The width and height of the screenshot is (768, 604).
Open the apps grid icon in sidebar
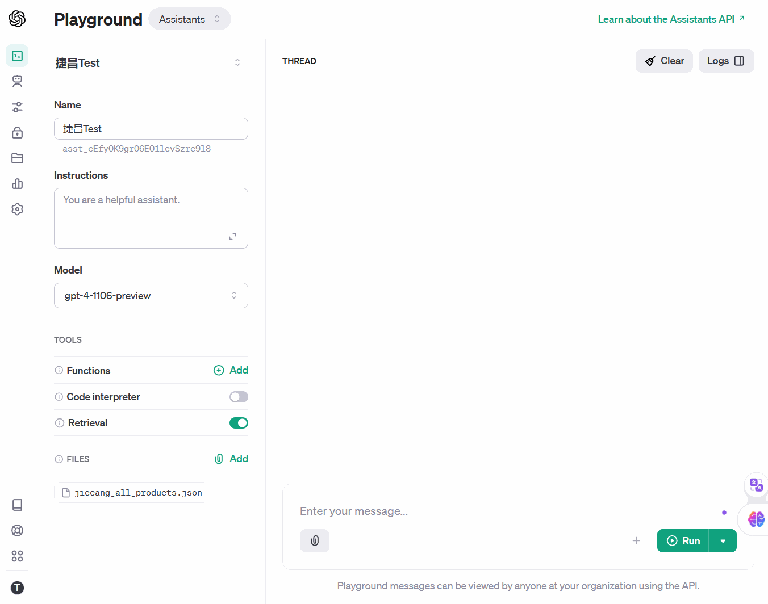pos(17,556)
